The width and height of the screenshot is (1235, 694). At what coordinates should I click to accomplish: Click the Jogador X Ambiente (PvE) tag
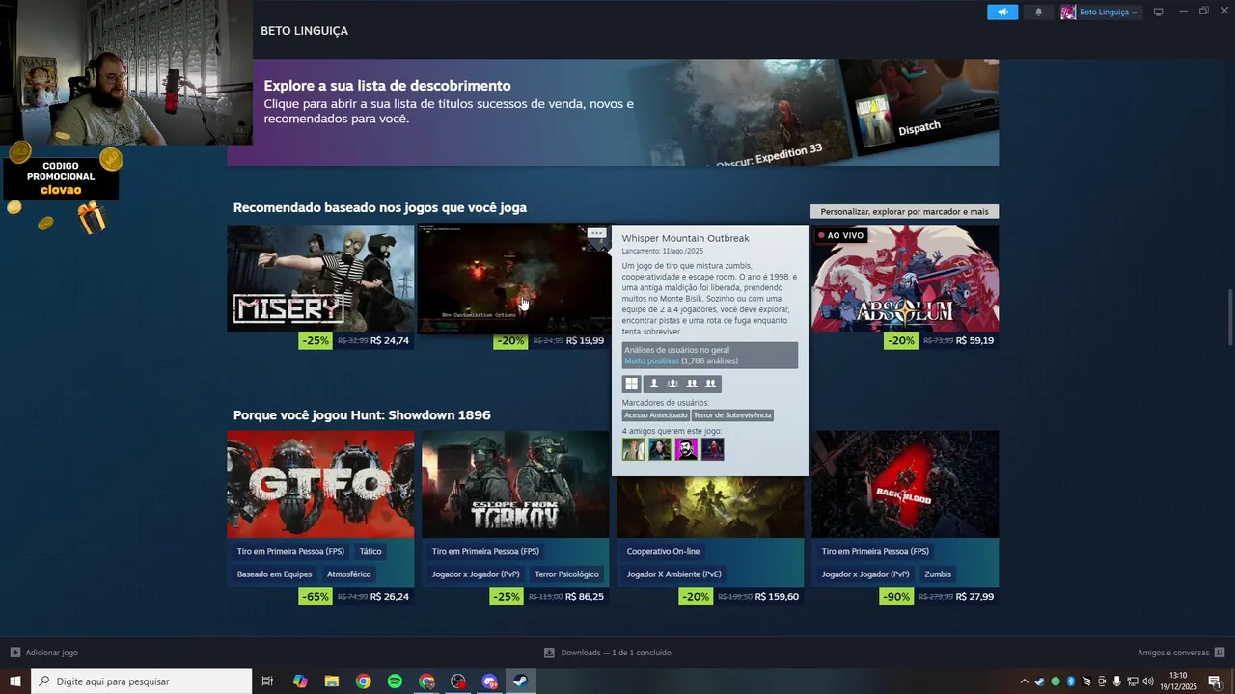click(x=673, y=574)
